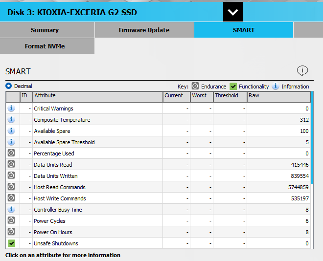Select the Unsafe Shutdowns attribute
This screenshot has width=323, height=261.
pyautogui.click(x=56, y=243)
